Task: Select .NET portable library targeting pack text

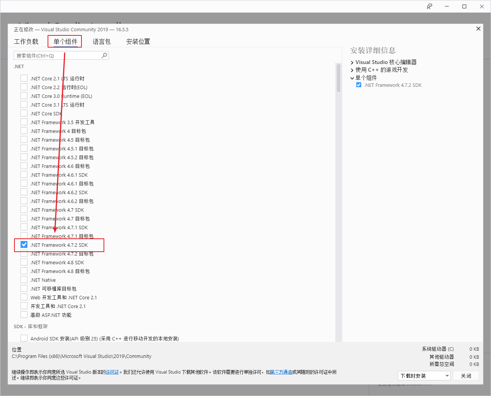Action: [x=53, y=289]
